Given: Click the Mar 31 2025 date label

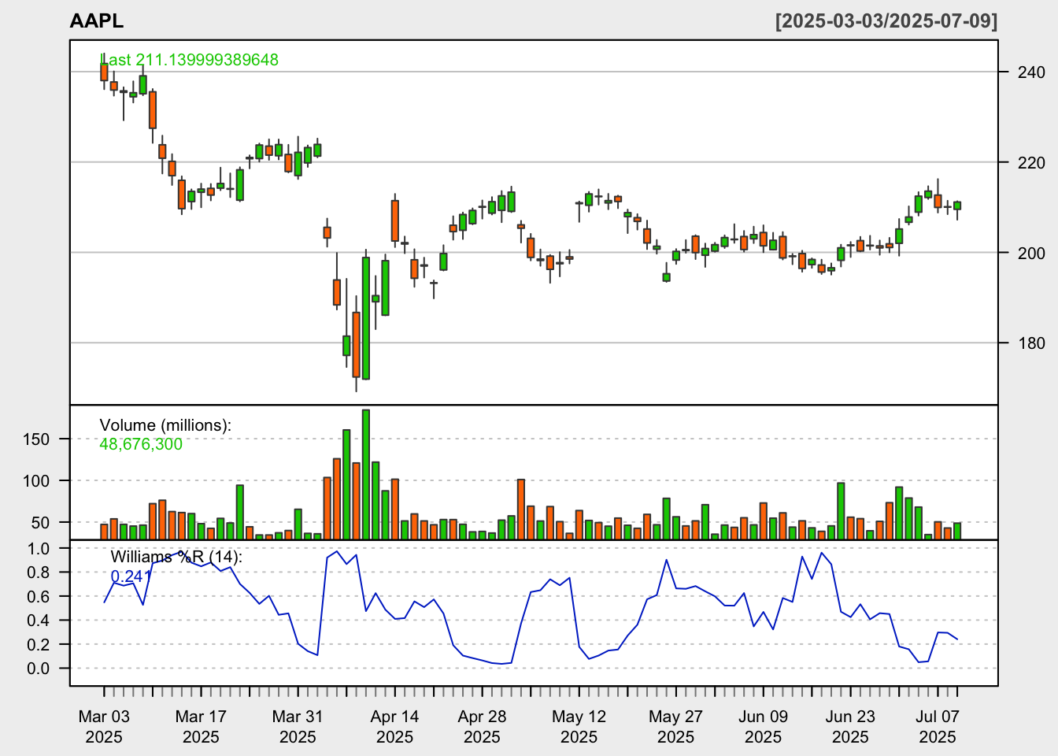Looking at the screenshot, I should (298, 727).
